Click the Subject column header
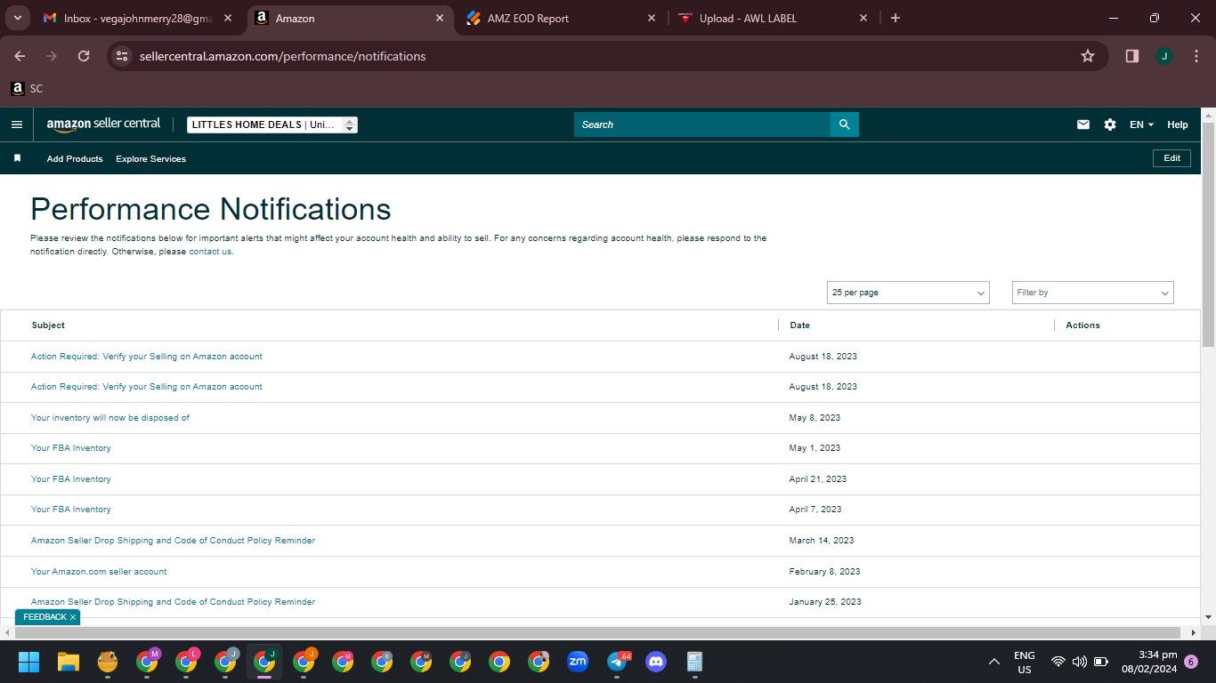The height and width of the screenshot is (683, 1216). pyautogui.click(x=48, y=325)
